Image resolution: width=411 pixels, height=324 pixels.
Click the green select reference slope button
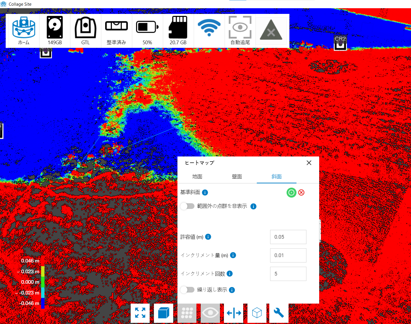click(291, 192)
